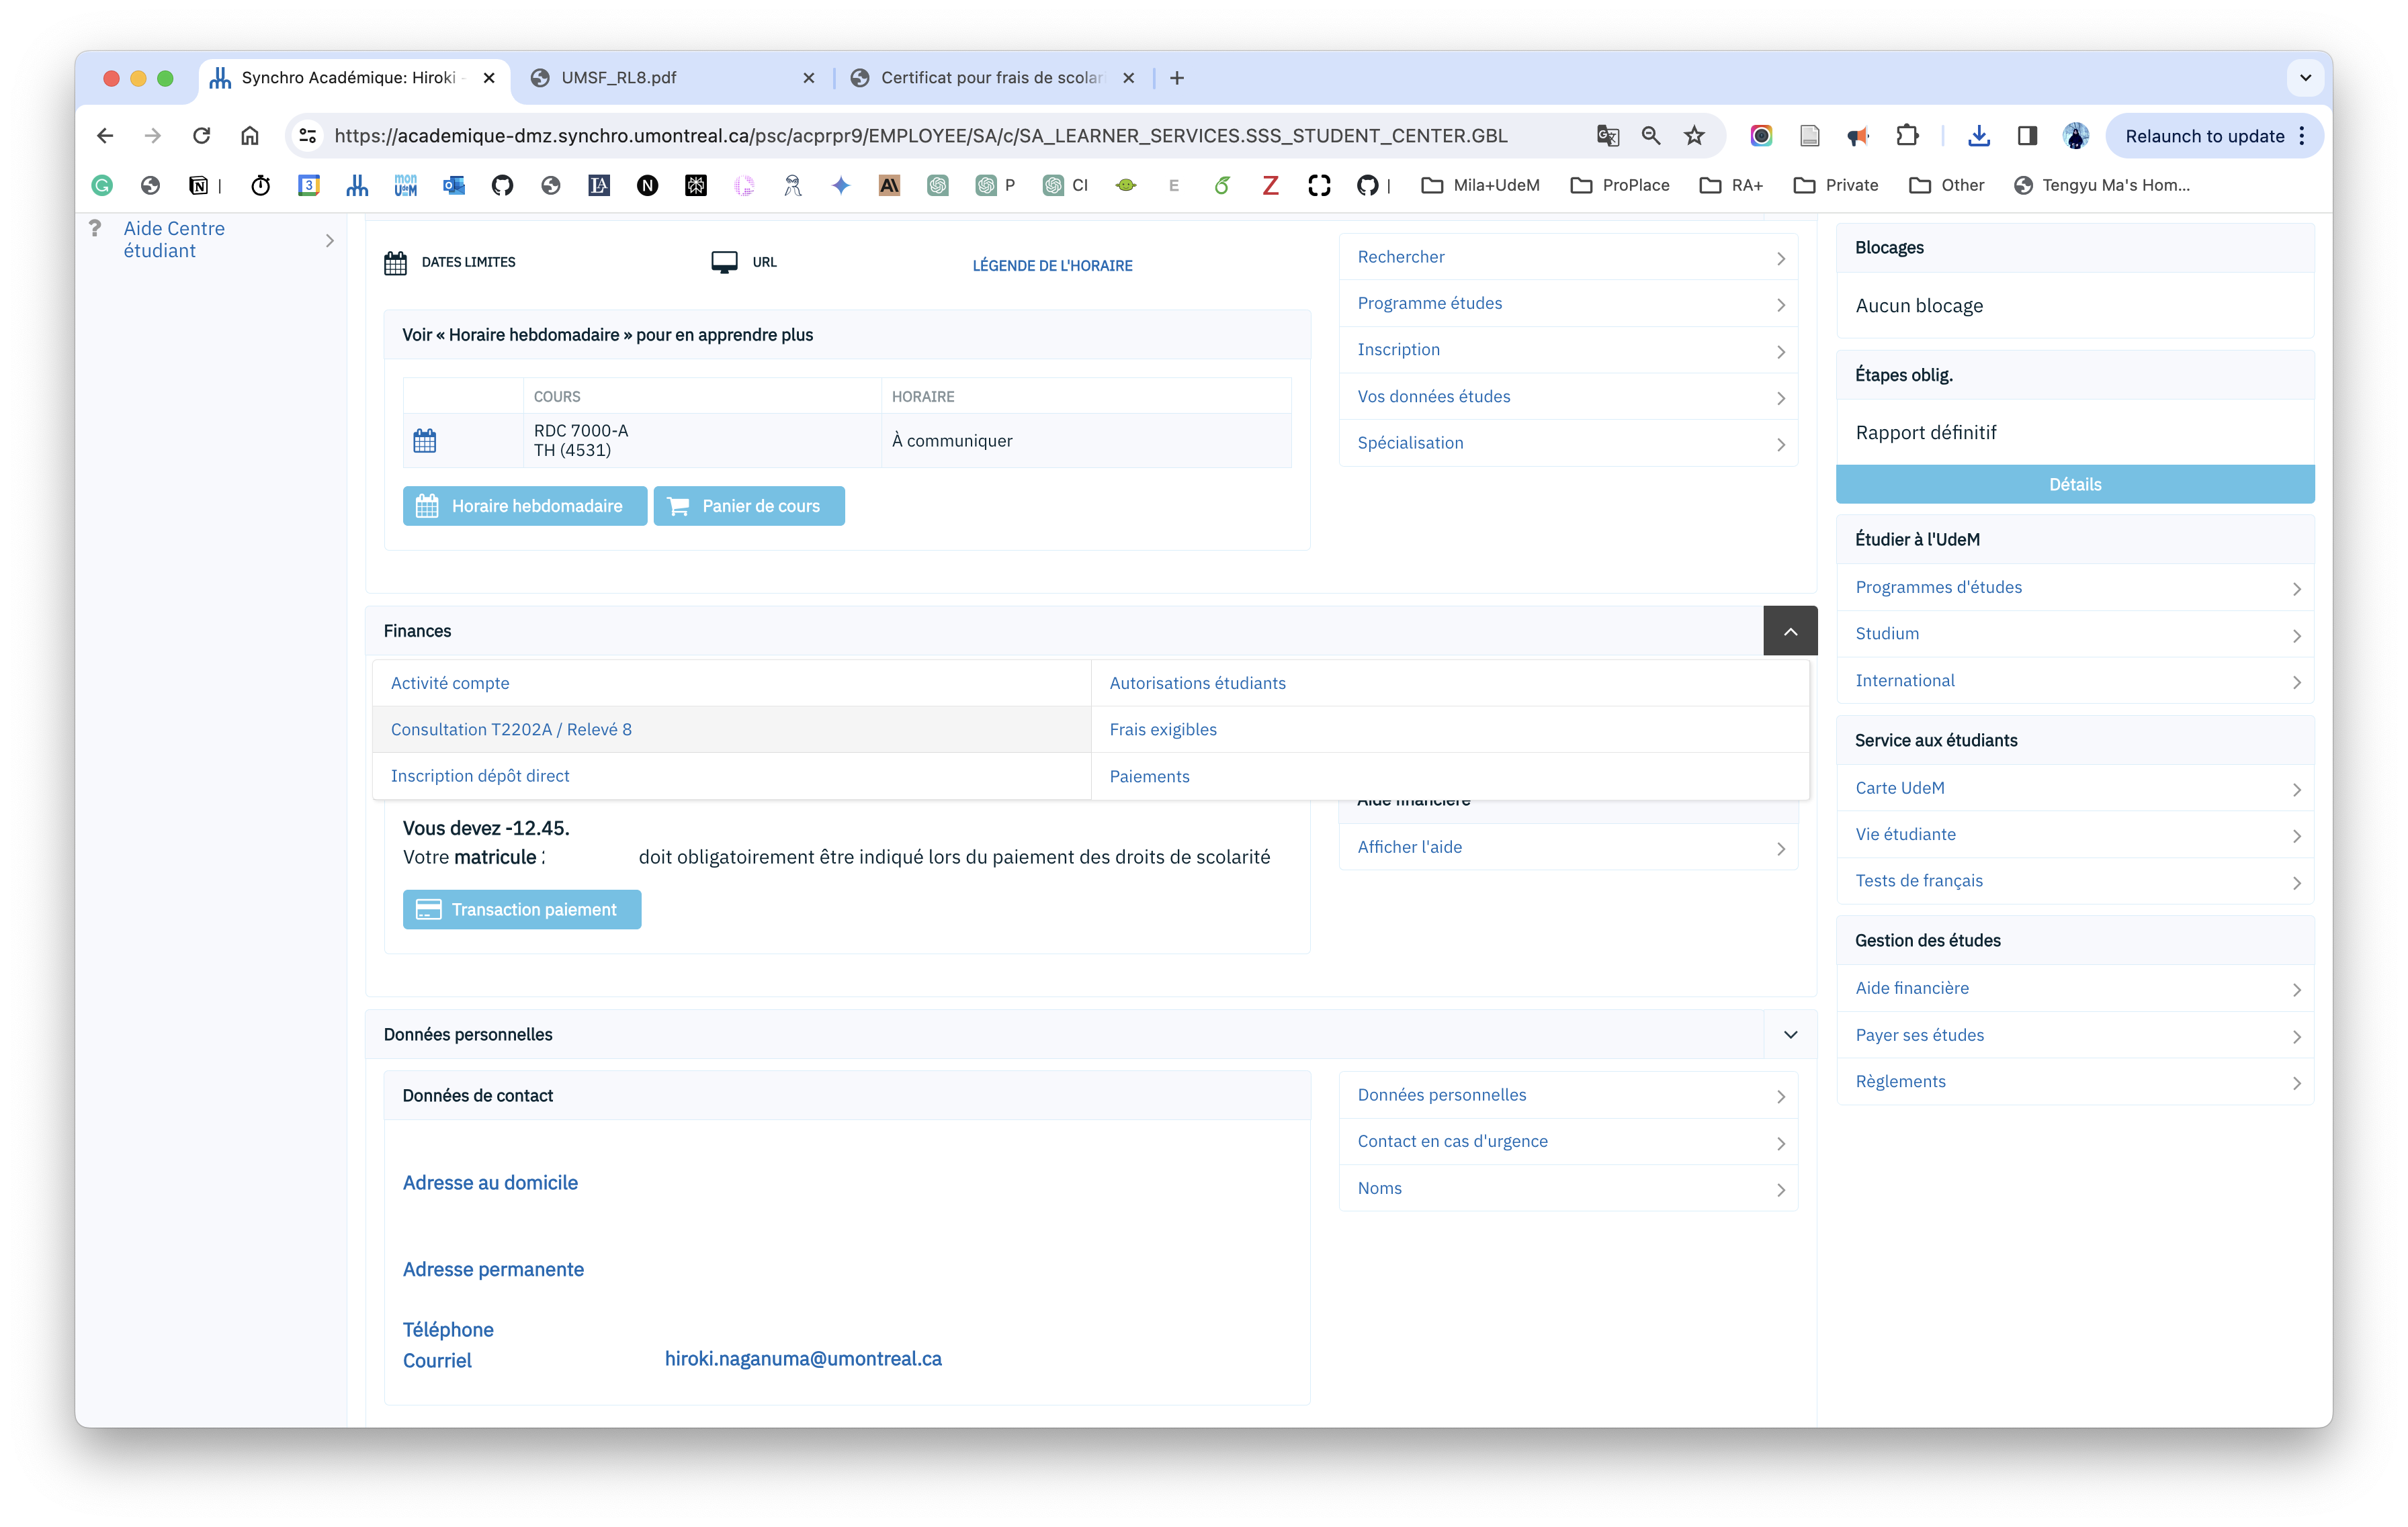This screenshot has height=1527, width=2408.
Task: Open the Grammarly bookmark icon
Action: (x=102, y=185)
